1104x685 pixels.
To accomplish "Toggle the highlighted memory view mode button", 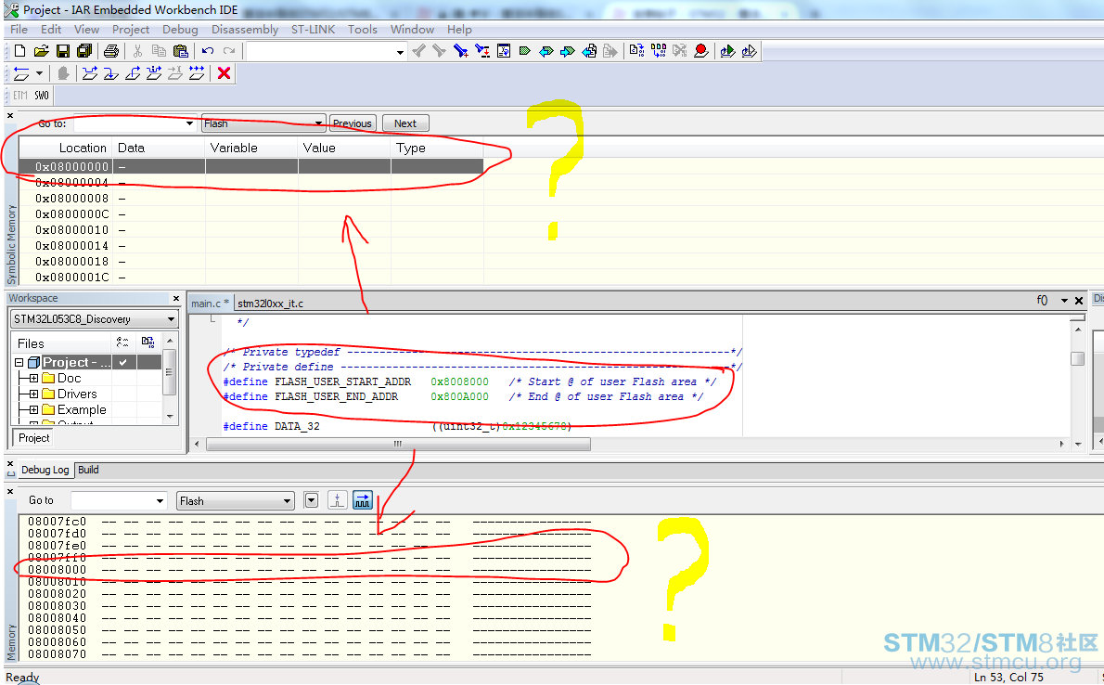I will pos(362,500).
